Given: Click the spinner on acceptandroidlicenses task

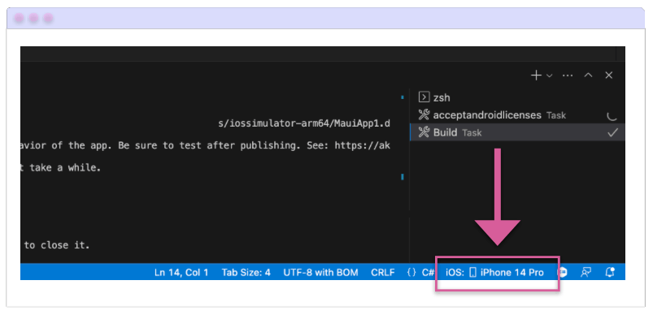Looking at the screenshot, I should click(612, 116).
